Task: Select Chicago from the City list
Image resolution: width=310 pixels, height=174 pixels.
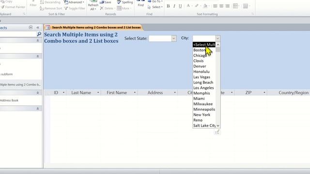Action: (204, 56)
